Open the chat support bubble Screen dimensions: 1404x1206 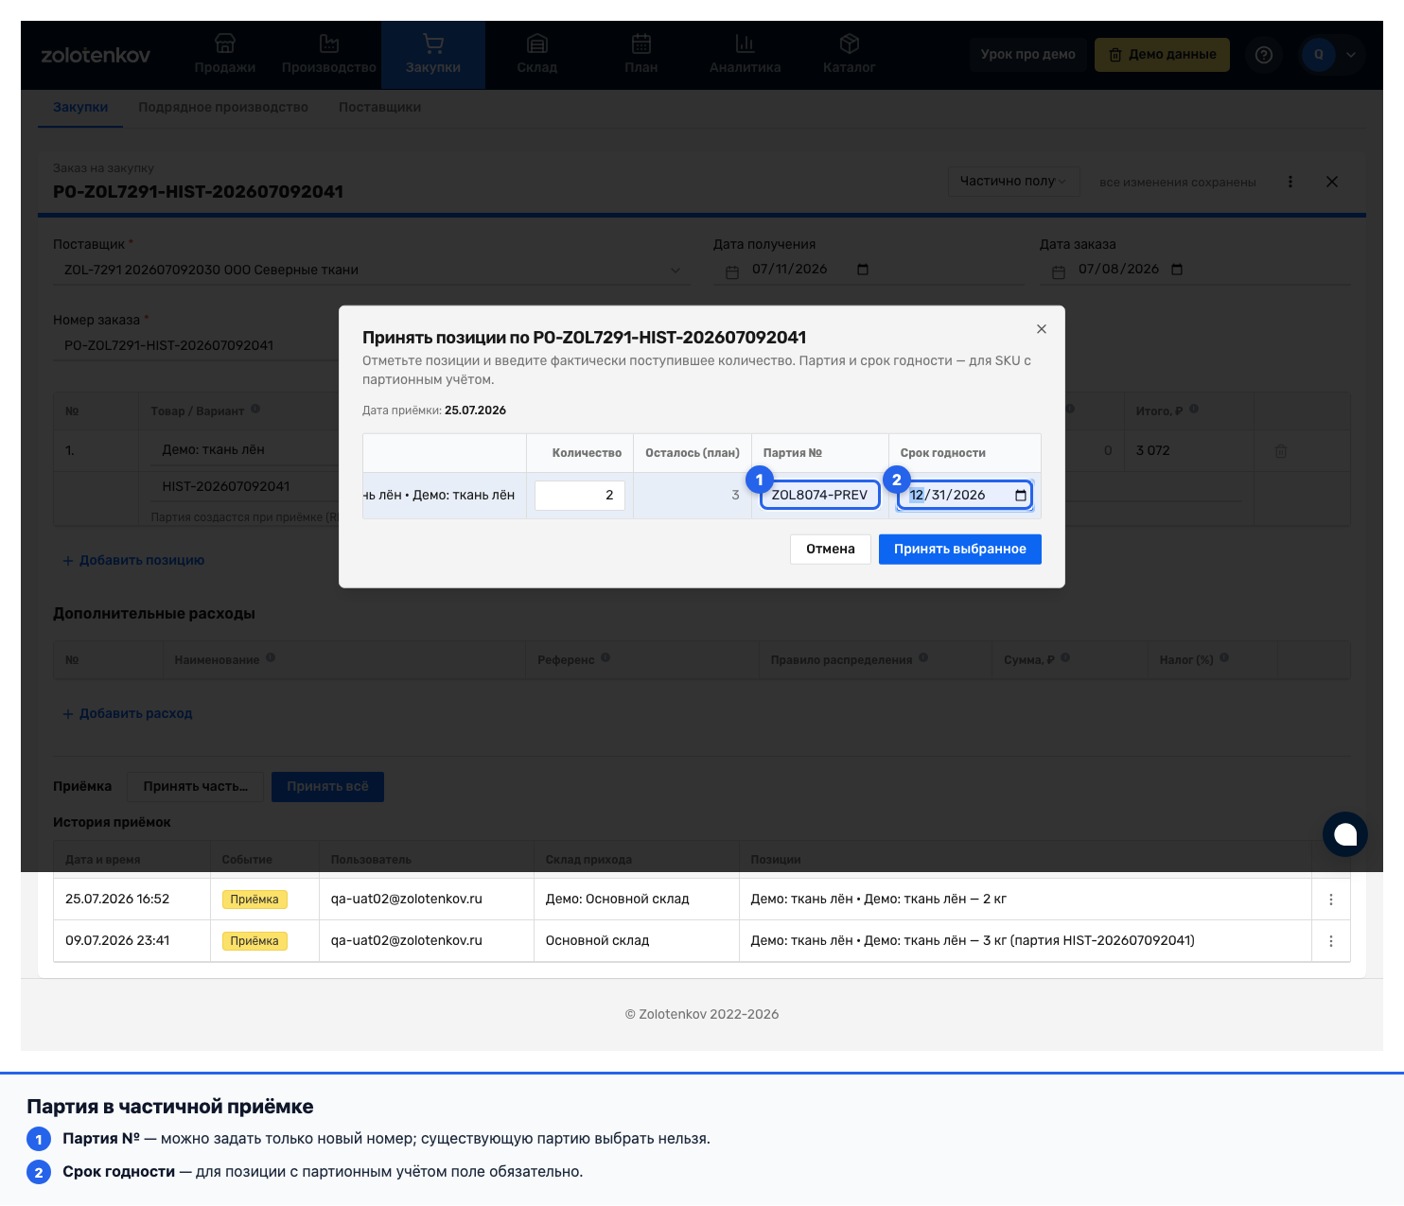point(1345,834)
